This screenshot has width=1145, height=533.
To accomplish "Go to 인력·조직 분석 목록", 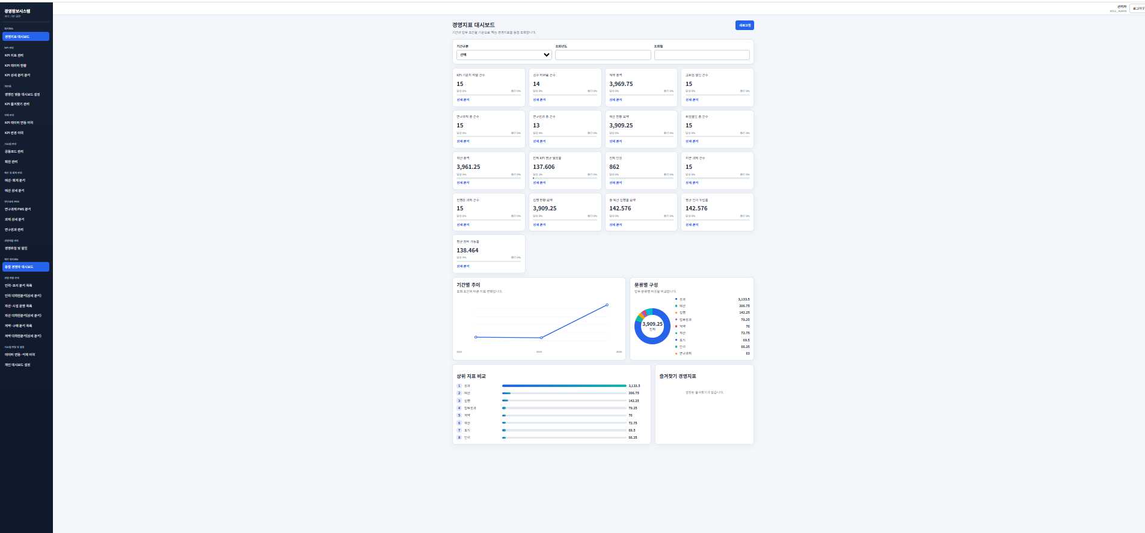I will tap(26, 285).
